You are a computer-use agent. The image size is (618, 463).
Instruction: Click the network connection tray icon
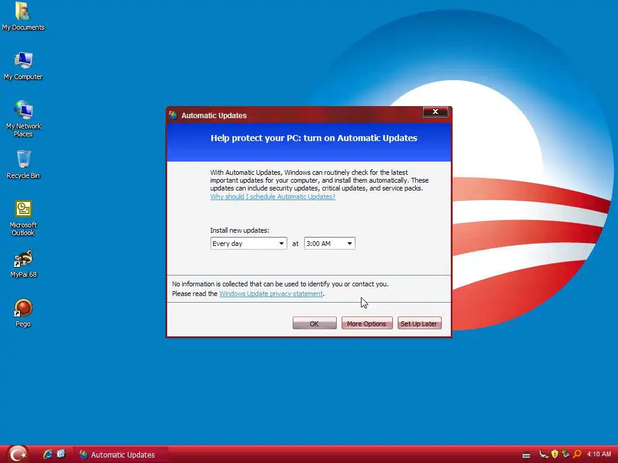click(x=544, y=455)
